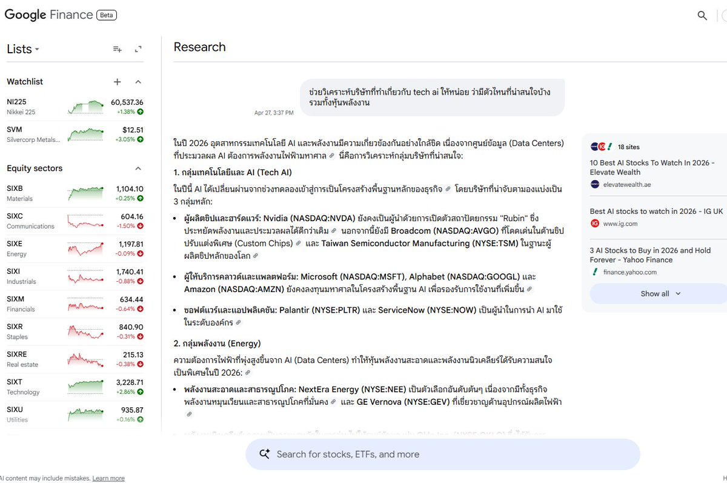Select SIXC Communications sector row
Viewport: 727px width, 483px height.
click(75, 221)
